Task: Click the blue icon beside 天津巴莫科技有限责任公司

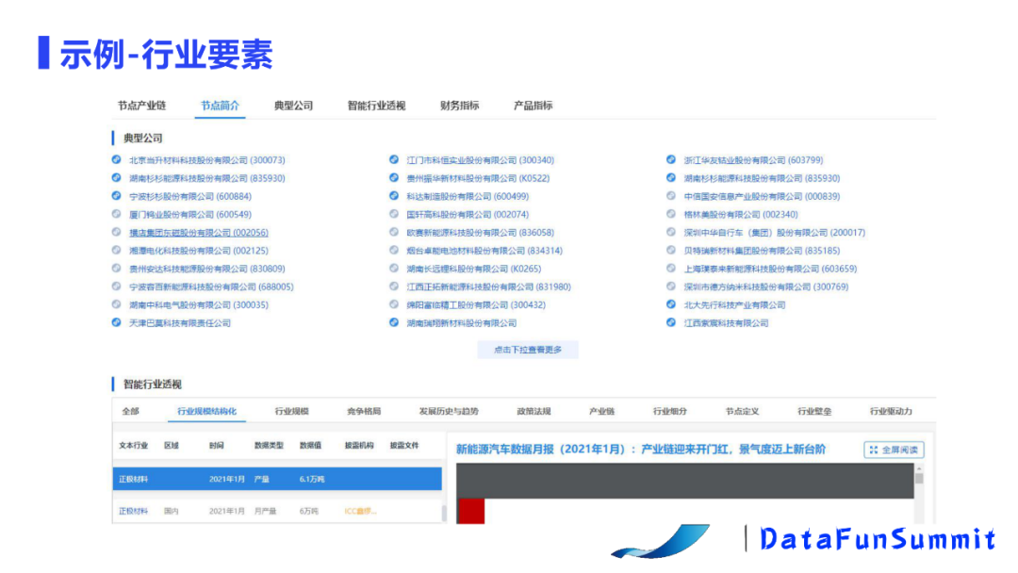Action: tap(116, 322)
